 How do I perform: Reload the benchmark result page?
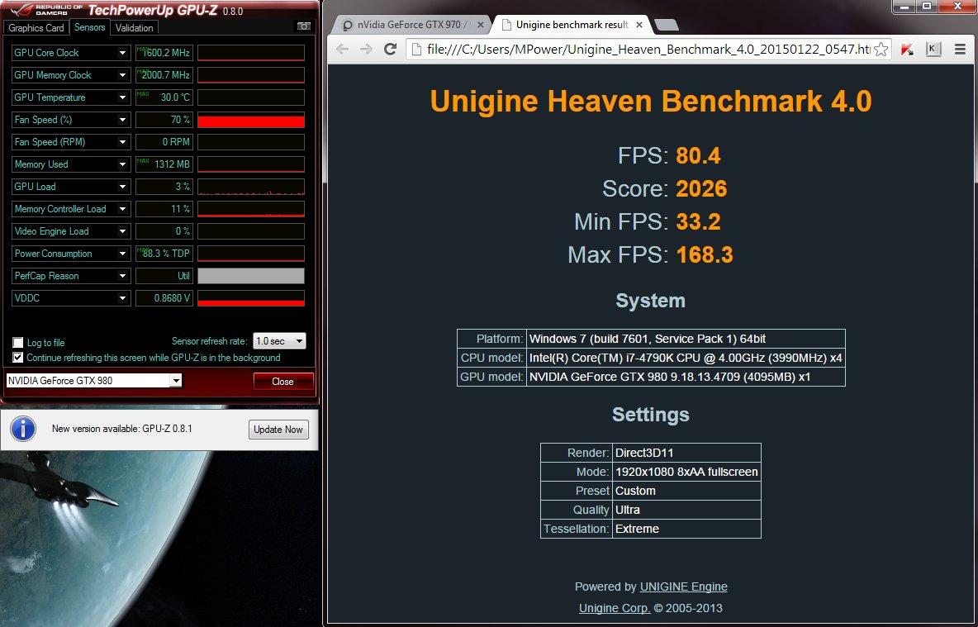tap(391, 50)
